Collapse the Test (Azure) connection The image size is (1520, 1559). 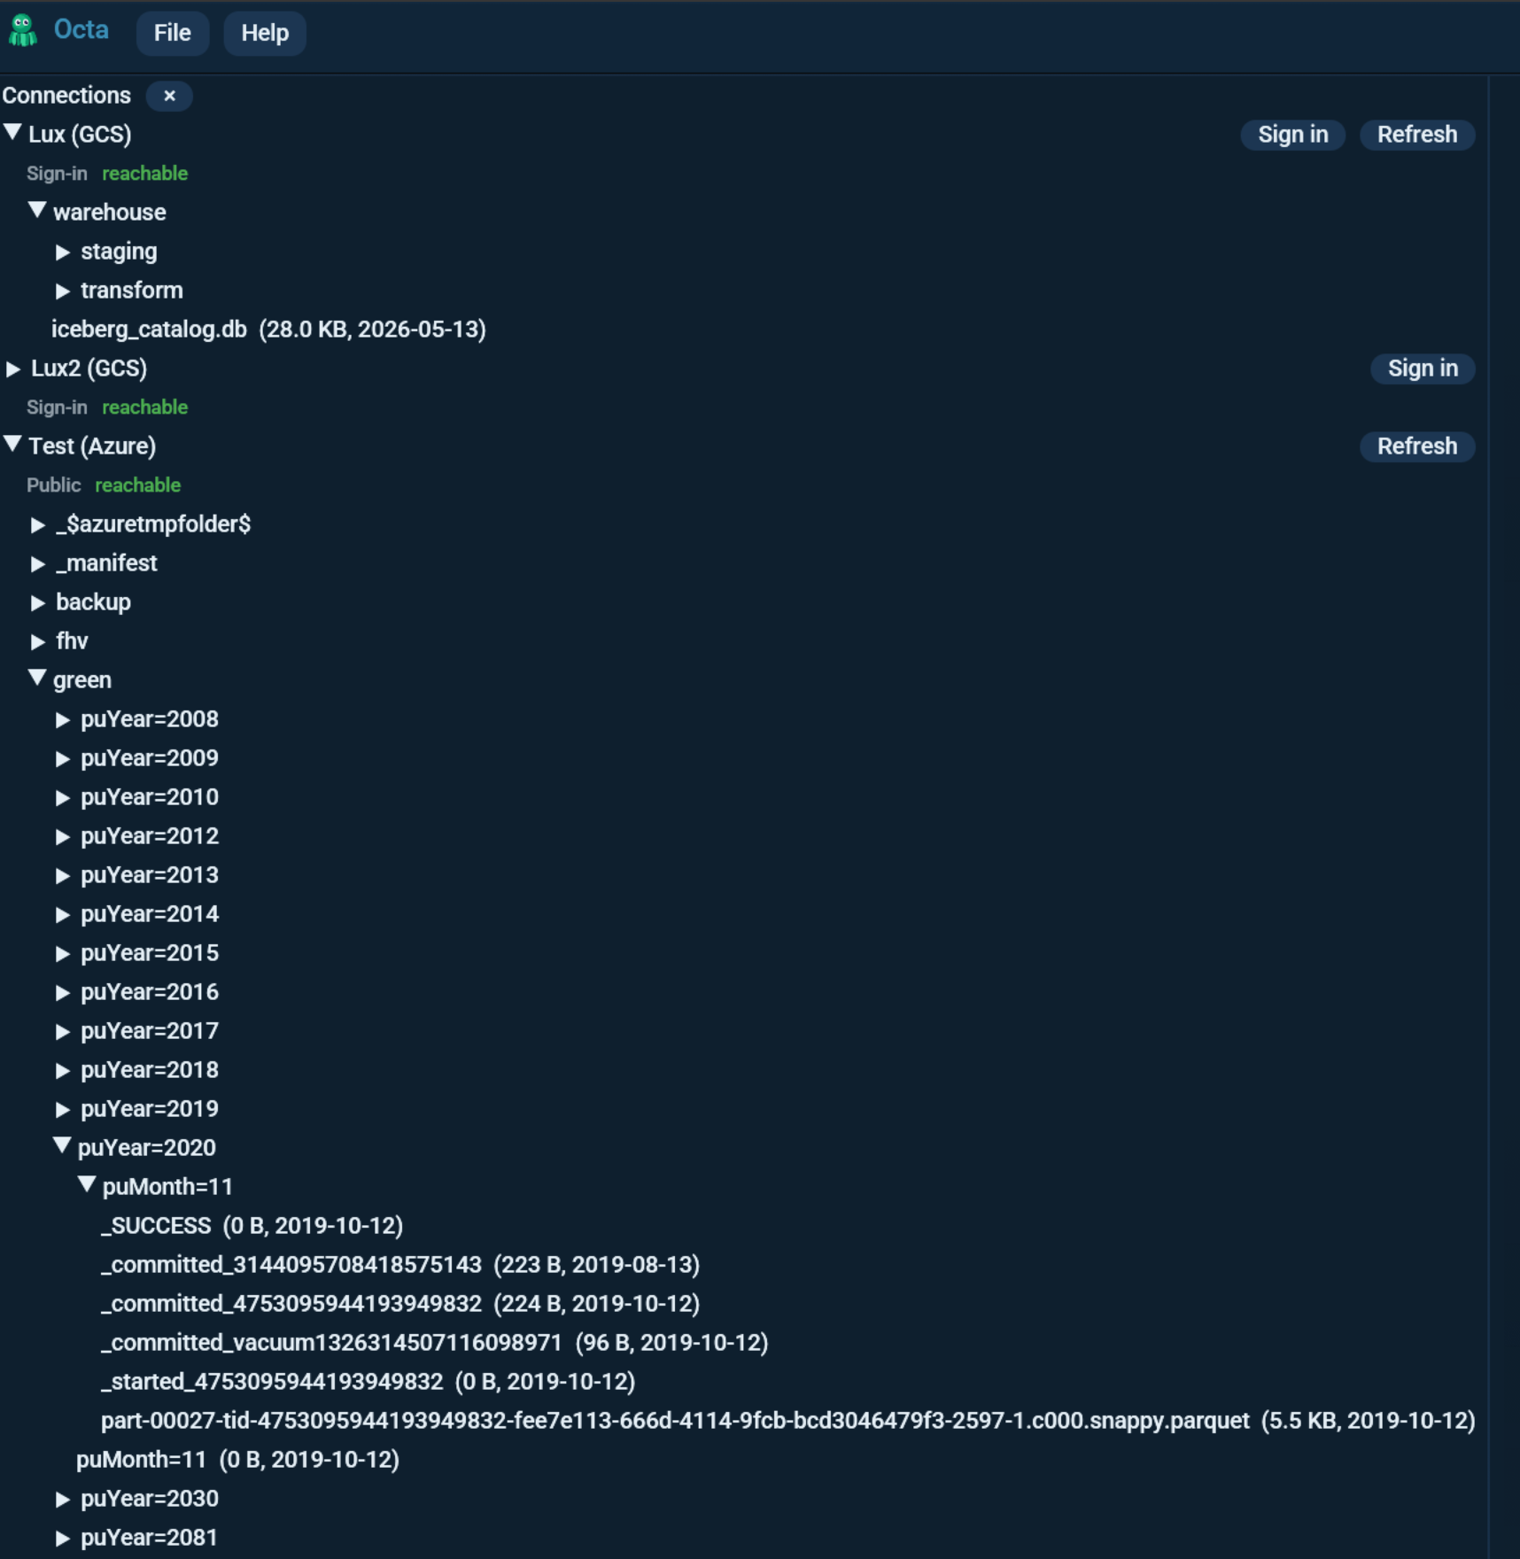point(13,445)
